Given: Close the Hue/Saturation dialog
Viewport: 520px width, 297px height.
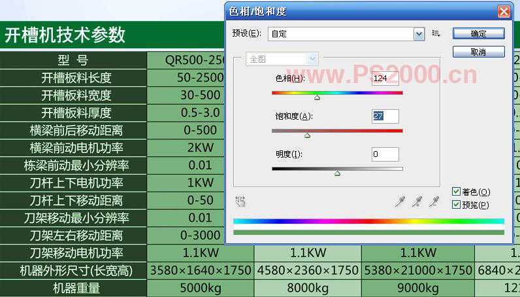Looking at the screenshot, I should click(x=504, y=12).
